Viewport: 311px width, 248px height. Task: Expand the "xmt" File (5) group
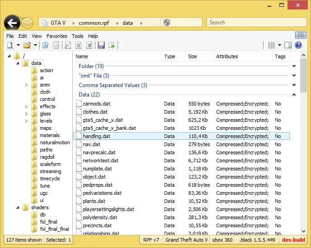click(x=294, y=76)
